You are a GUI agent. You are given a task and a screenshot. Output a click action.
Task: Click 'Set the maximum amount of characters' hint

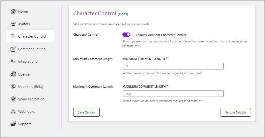coord(163,101)
